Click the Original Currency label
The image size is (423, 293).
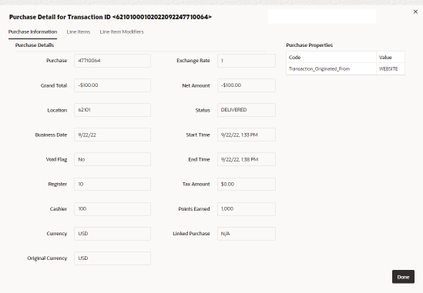[47, 258]
